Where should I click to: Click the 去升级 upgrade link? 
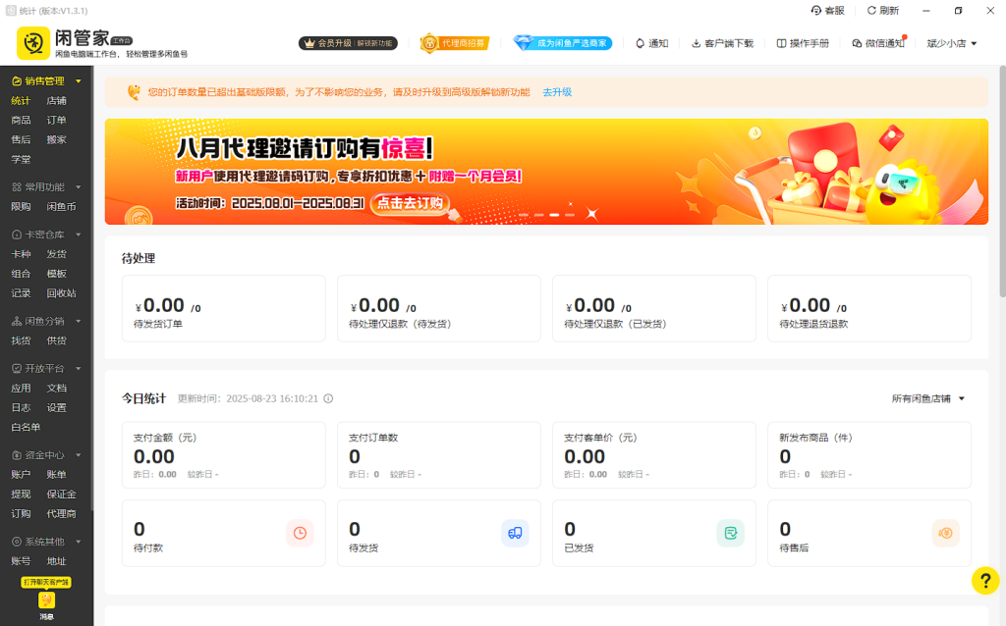[557, 92]
